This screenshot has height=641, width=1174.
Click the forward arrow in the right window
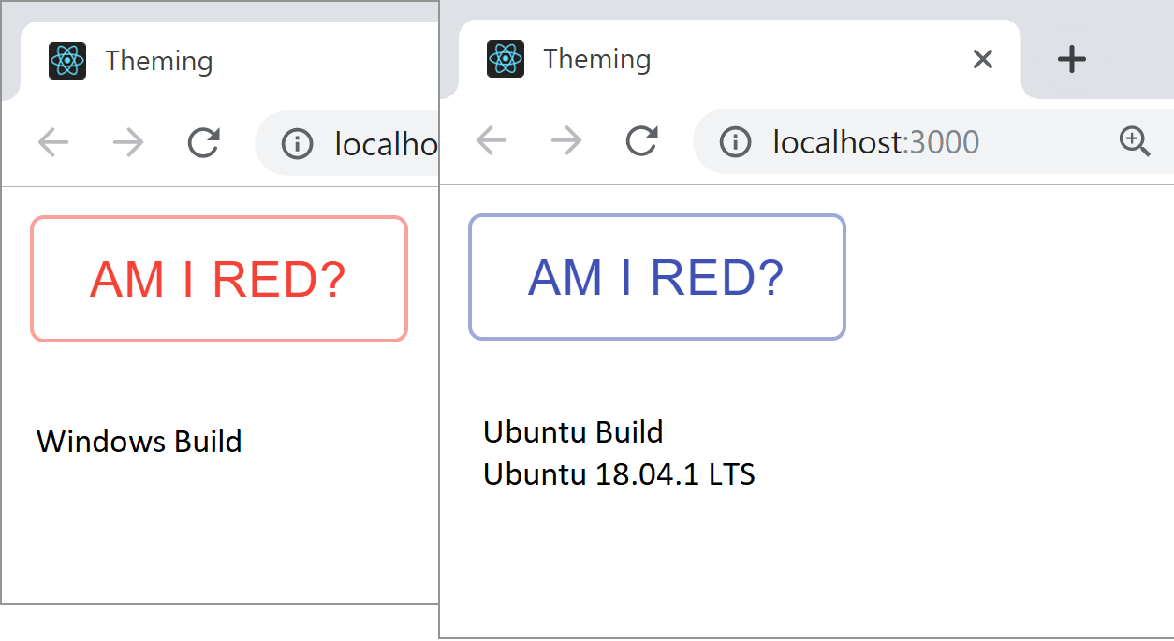(x=566, y=141)
